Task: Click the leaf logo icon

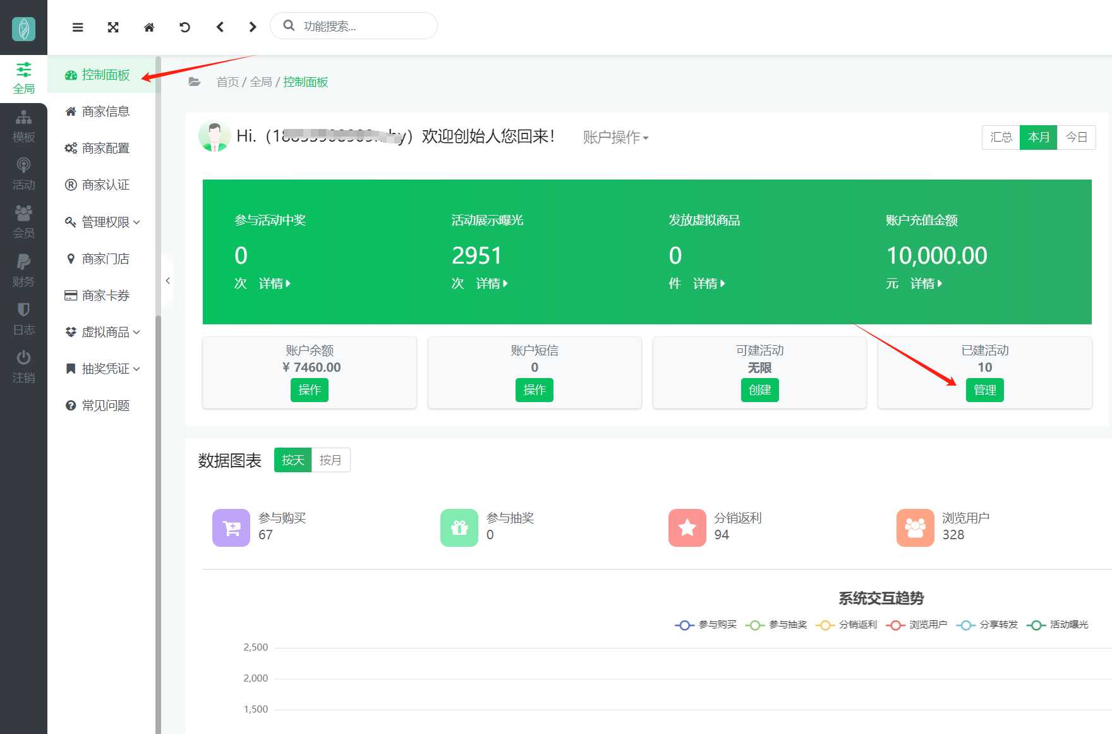Action: coord(23,28)
